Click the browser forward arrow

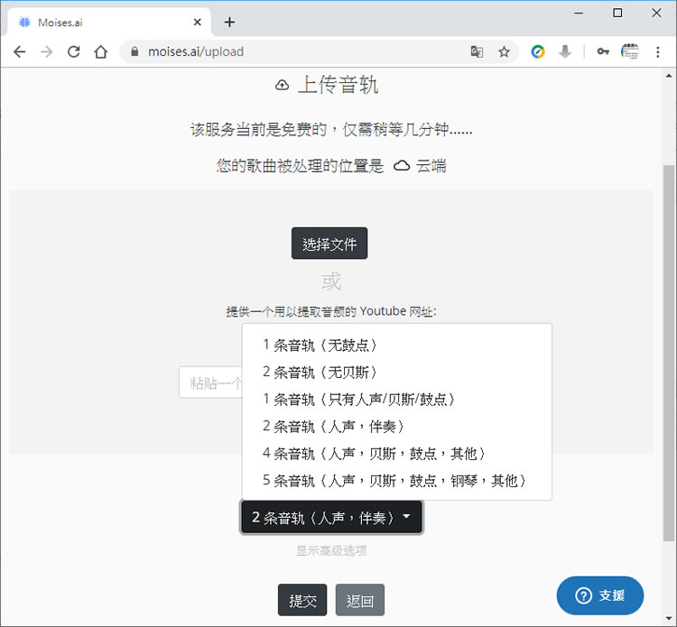[47, 52]
